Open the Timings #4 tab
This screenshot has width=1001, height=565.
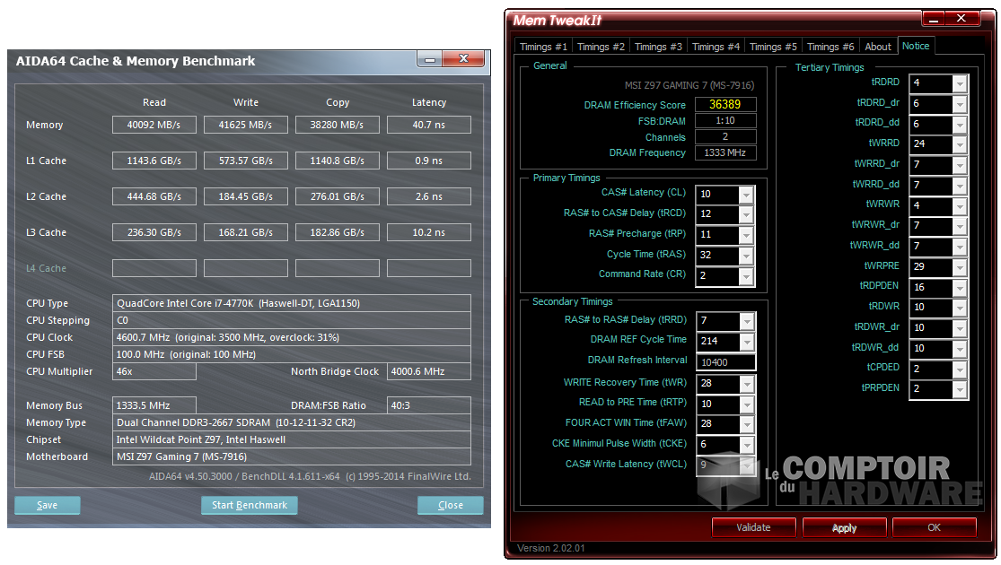click(x=715, y=47)
